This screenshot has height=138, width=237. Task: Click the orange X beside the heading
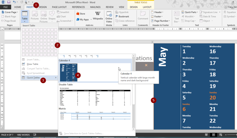pos(146,65)
